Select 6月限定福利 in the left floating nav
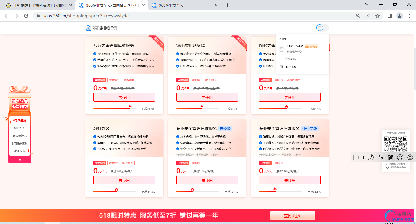Viewport: 416px width, 224px height. (19, 144)
